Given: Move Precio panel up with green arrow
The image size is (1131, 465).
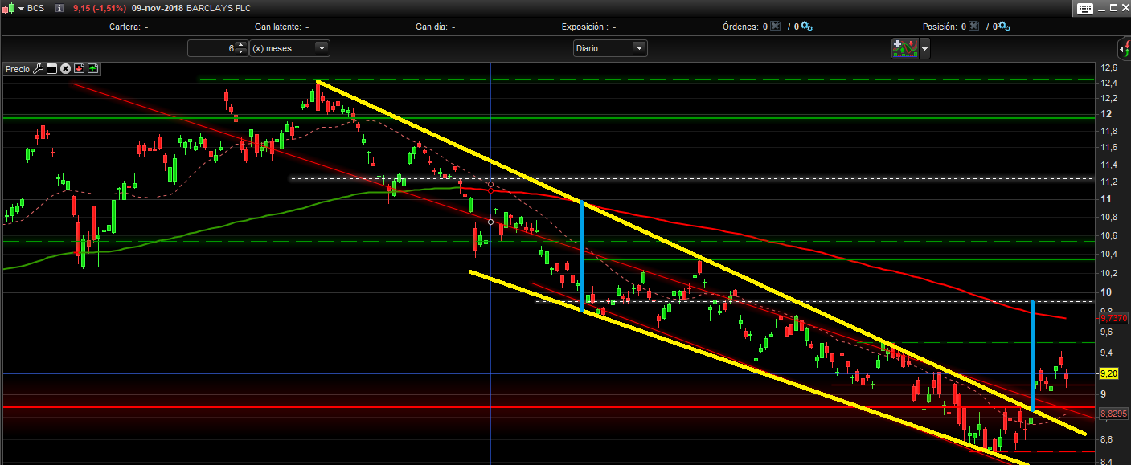Looking at the screenshot, I should pyautogui.click(x=92, y=69).
